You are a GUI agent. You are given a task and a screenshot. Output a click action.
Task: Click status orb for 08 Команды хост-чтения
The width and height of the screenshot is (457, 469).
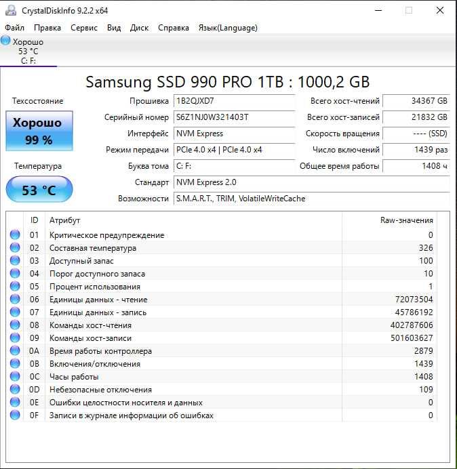pyautogui.click(x=15, y=325)
